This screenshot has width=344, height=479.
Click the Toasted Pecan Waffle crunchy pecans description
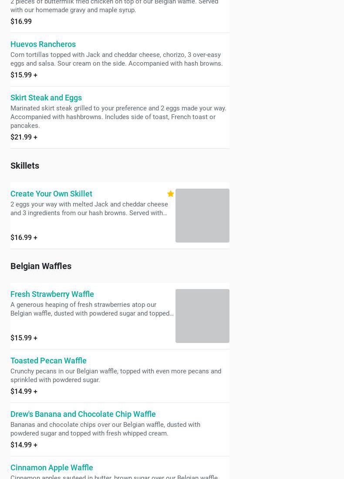[115, 376]
